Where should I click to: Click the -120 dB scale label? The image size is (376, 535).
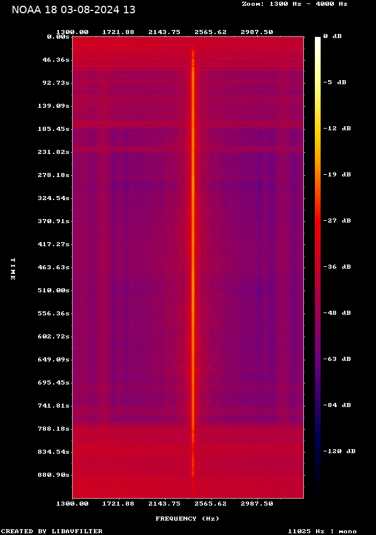tap(338, 451)
